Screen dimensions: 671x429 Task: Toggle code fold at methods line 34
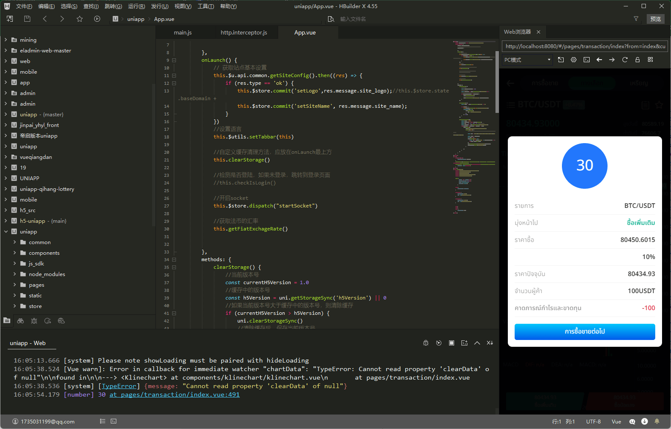pyautogui.click(x=174, y=260)
